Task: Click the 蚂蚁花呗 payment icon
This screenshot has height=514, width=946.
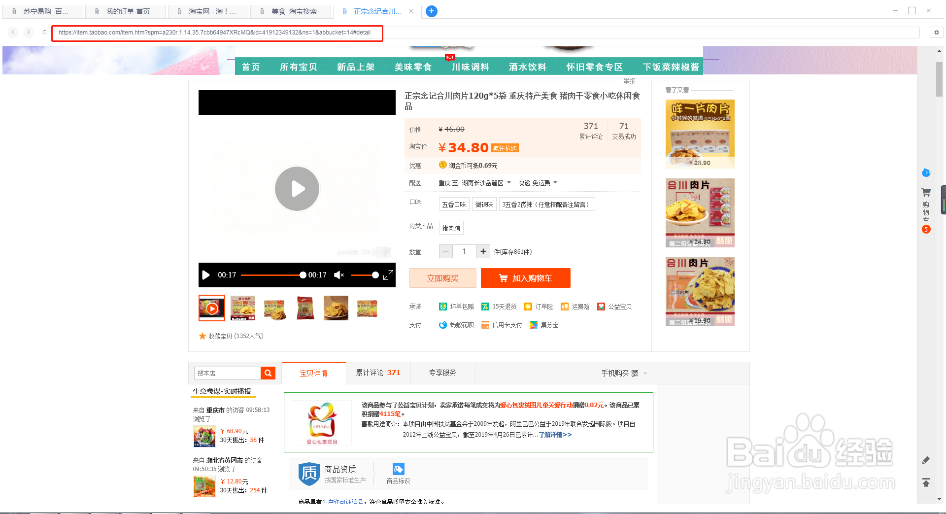Action: tap(443, 325)
